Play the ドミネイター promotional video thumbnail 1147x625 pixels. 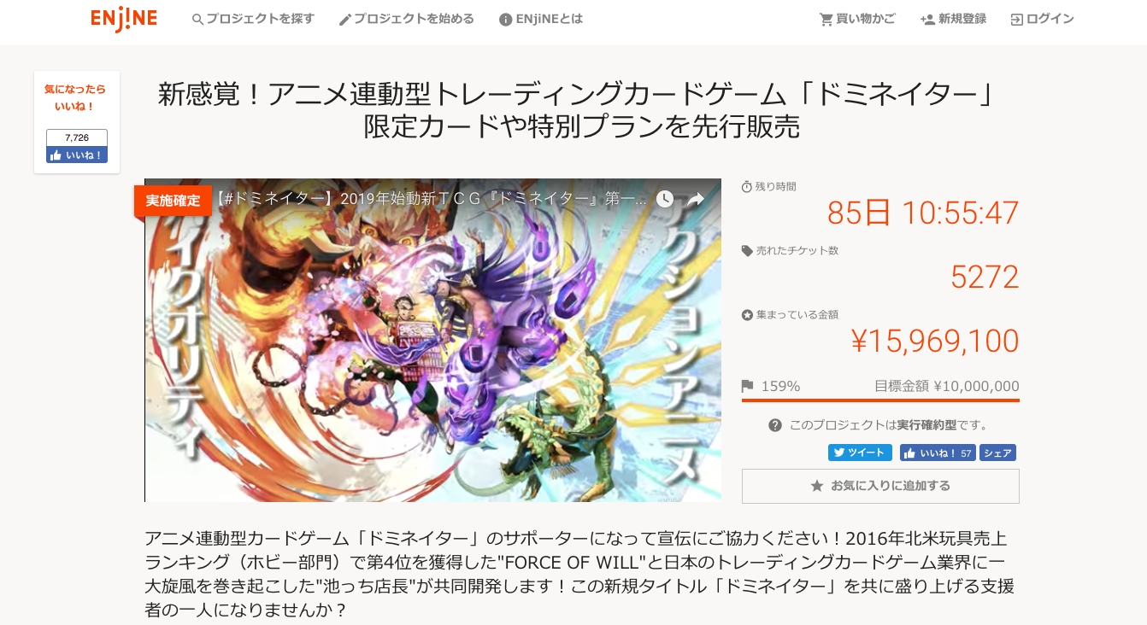coord(432,340)
